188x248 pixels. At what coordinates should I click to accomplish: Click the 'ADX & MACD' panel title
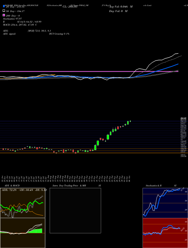tap(12, 186)
